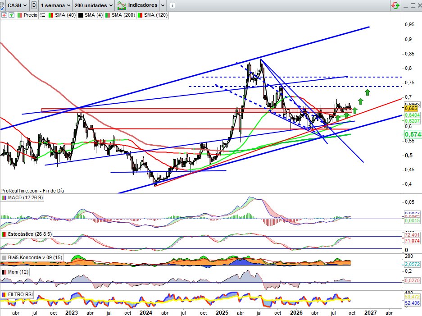Click the SMA (200) color swatch
422x316 pixels.
pyautogui.click(x=107, y=15)
